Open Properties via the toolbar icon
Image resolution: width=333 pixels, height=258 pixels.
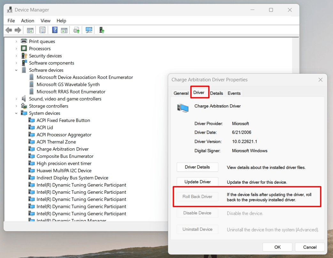click(42, 30)
